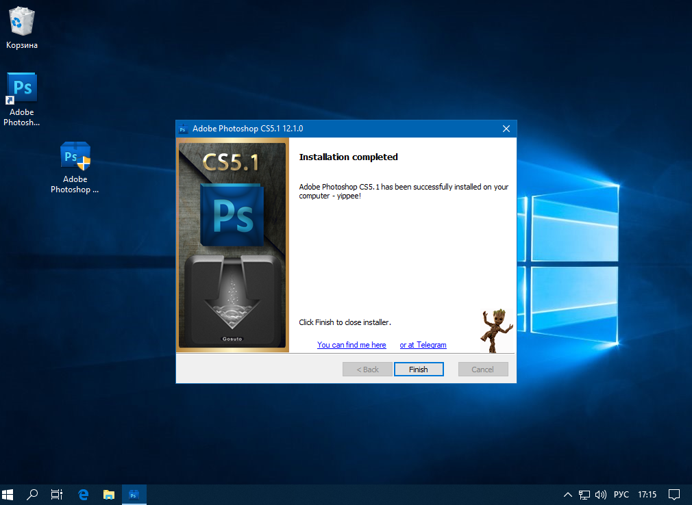Click the 'Click Finish to close installer.' text

point(345,322)
